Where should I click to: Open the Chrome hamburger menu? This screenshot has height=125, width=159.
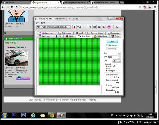(x=155, y=7)
